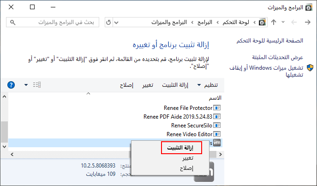Change view using the view options icon
This screenshot has width=317, height=186.
tap(37, 85)
